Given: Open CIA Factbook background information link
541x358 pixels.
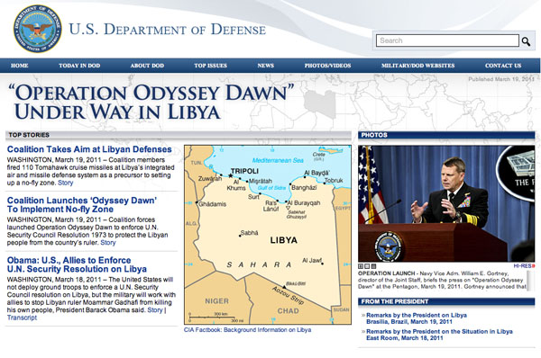Looking at the screenshot, I should click(x=247, y=330).
